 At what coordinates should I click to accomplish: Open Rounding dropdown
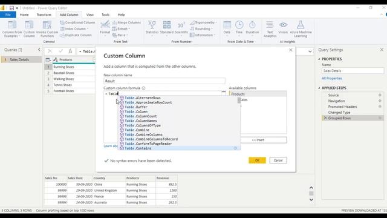pyautogui.click(x=201, y=28)
